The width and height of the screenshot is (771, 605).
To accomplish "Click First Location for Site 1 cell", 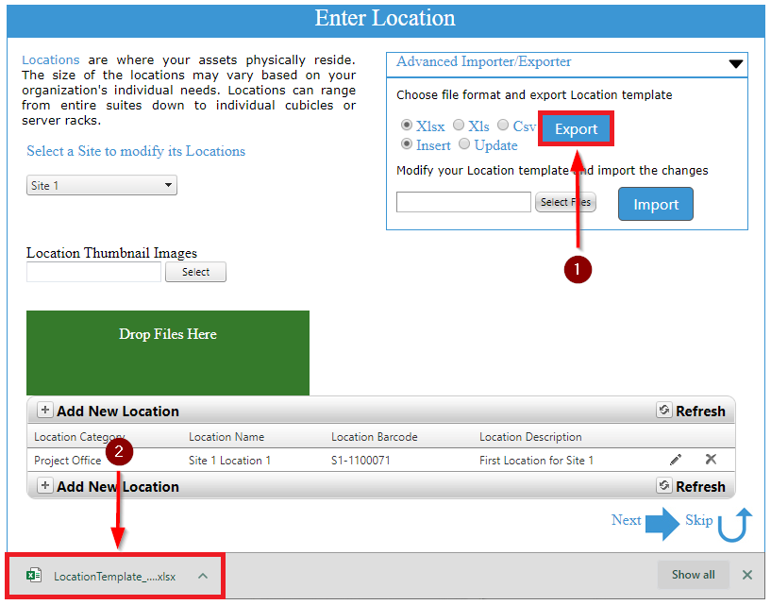I will point(536,461).
